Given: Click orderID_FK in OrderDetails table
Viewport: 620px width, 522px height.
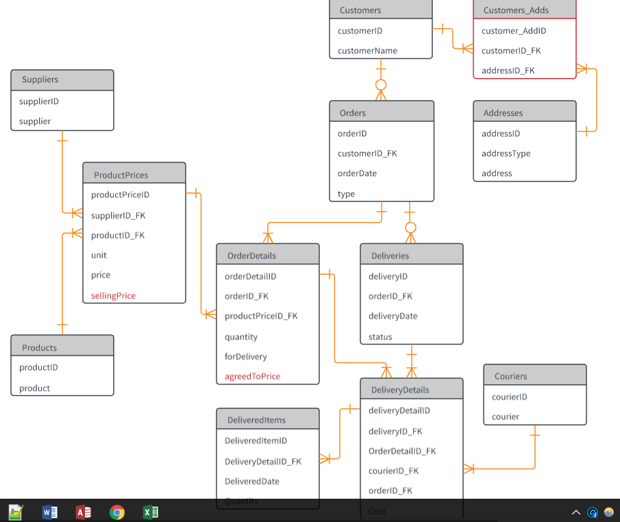Looking at the screenshot, I should [247, 296].
